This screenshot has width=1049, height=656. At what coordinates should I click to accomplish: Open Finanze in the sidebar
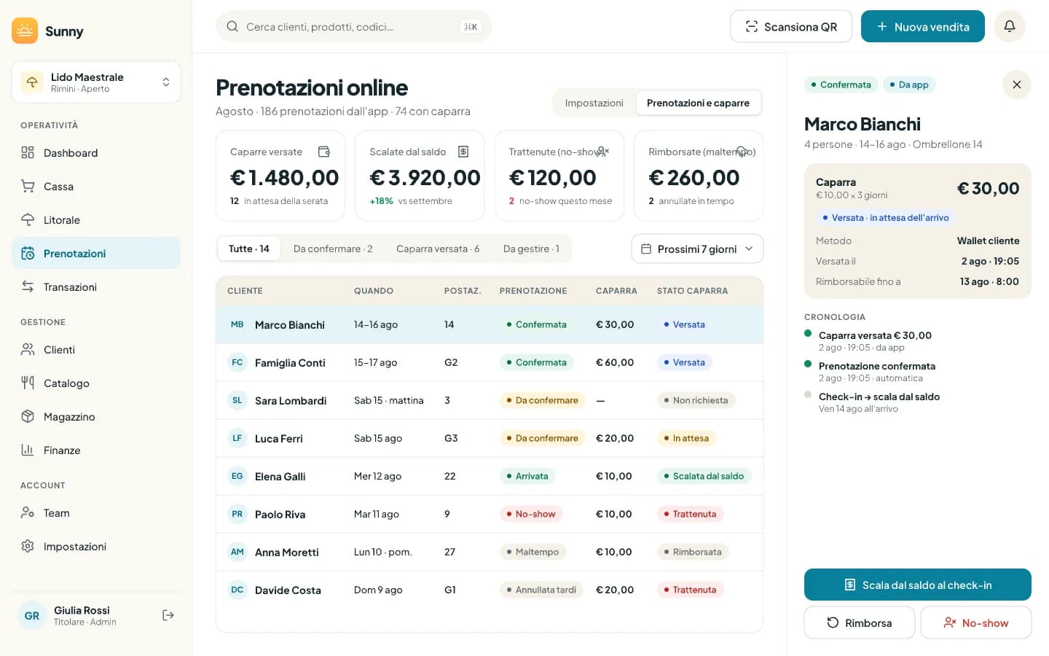point(96,450)
